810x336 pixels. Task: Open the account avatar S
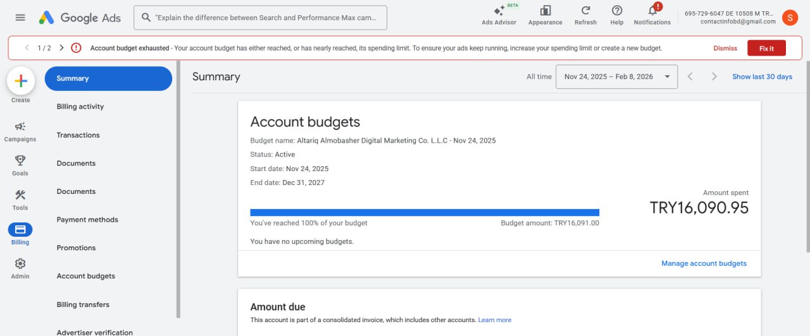coord(790,18)
